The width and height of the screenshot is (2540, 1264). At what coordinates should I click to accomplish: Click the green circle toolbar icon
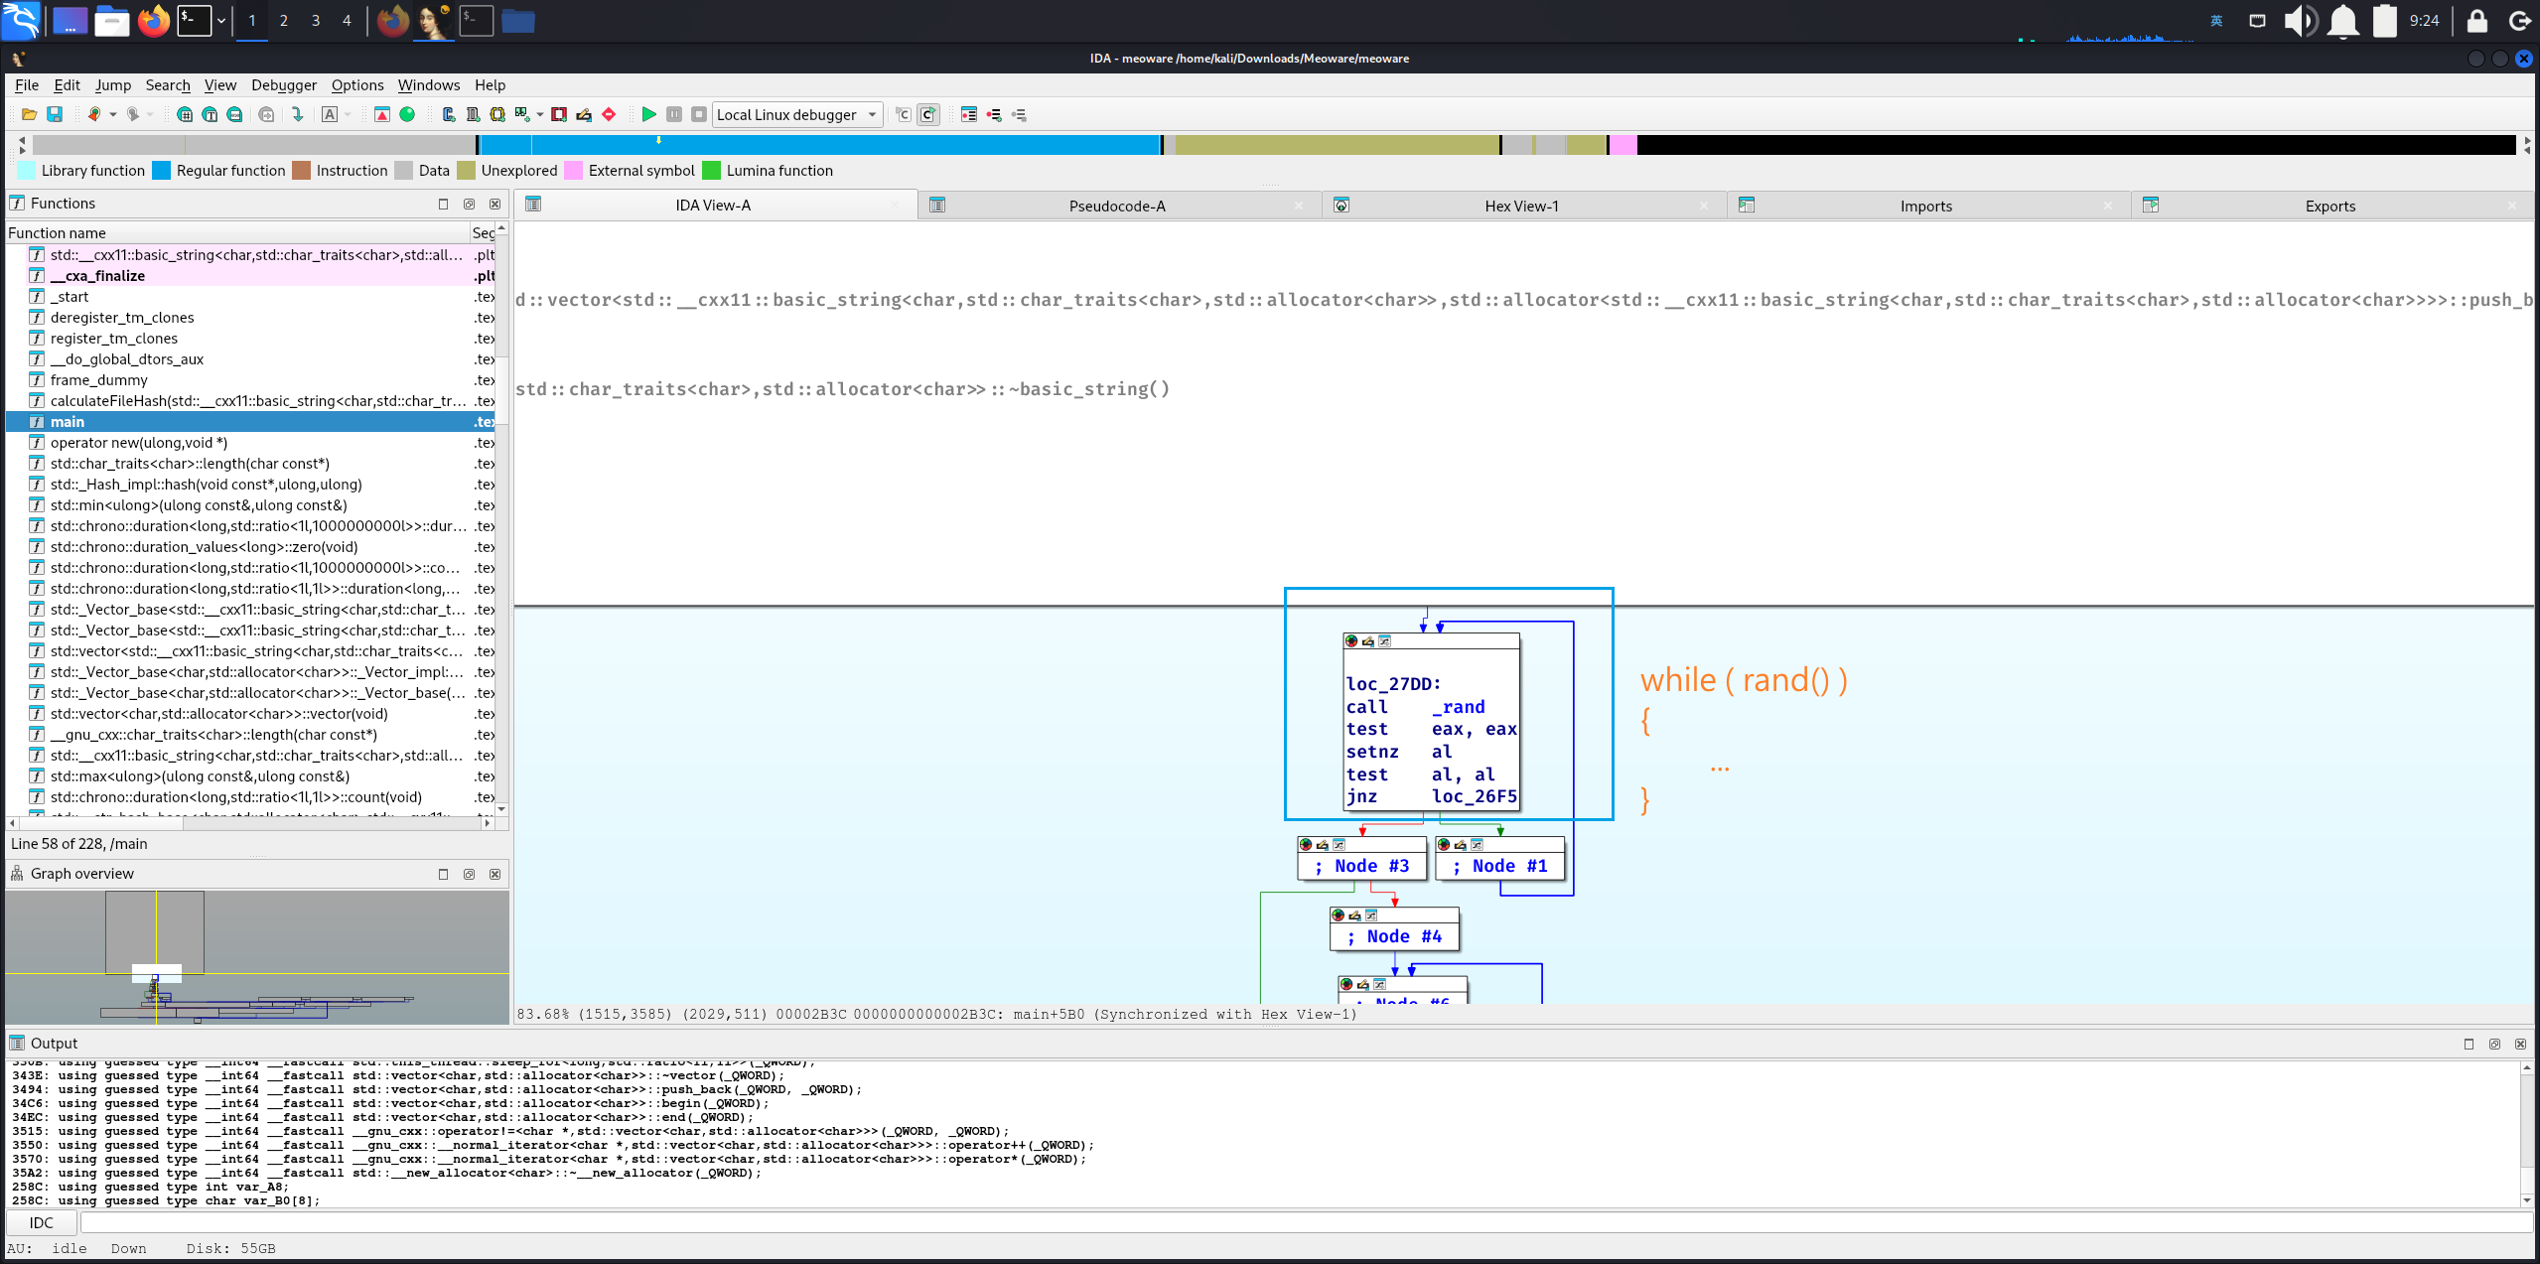pyautogui.click(x=407, y=114)
